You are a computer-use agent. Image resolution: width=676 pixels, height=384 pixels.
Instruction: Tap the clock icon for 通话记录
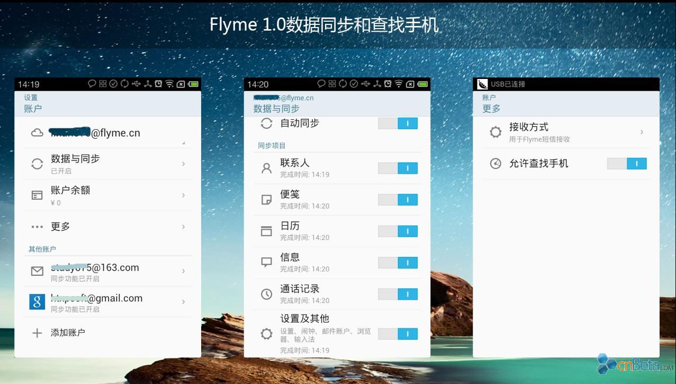pos(267,294)
